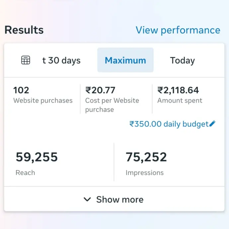Open the View performance link

coord(178,30)
